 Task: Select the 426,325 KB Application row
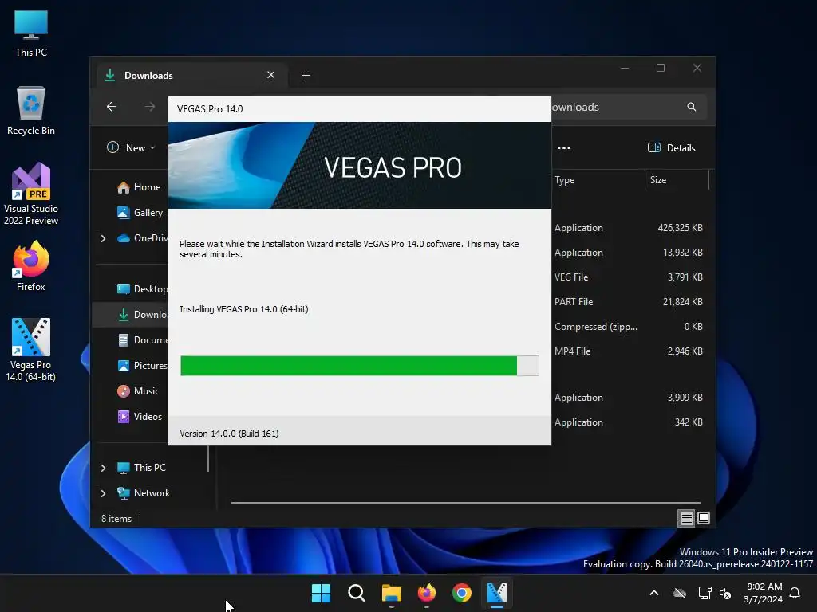[630, 228]
